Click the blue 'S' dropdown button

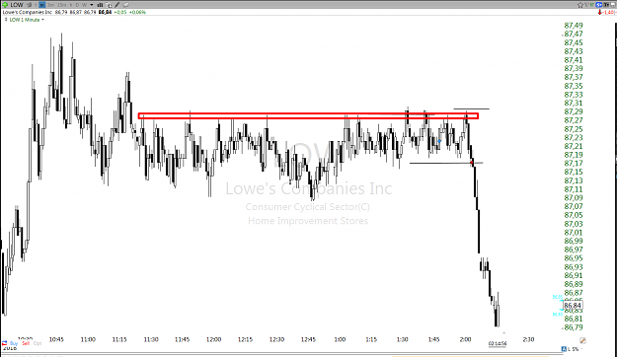(599, 5)
